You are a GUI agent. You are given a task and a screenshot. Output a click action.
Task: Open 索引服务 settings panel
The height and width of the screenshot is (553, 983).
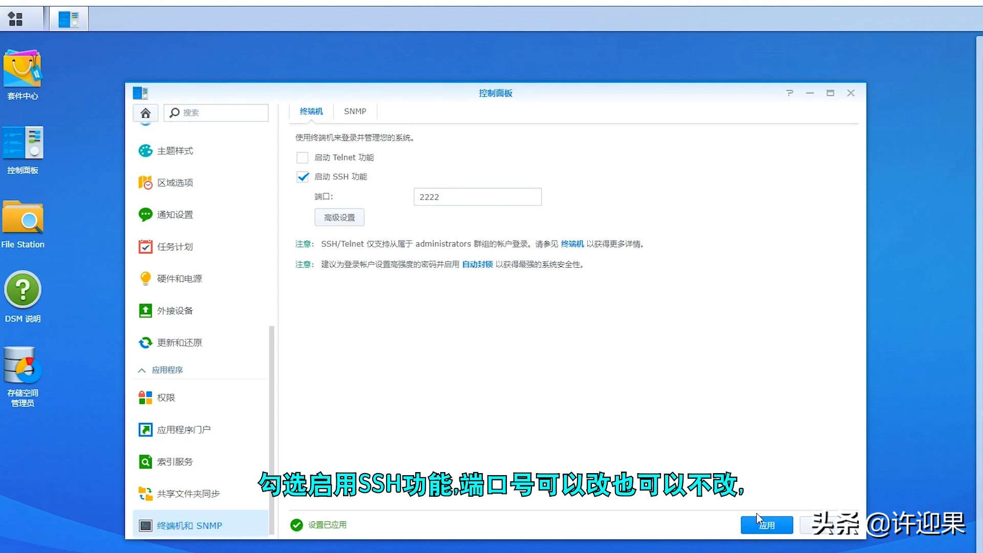(x=174, y=461)
